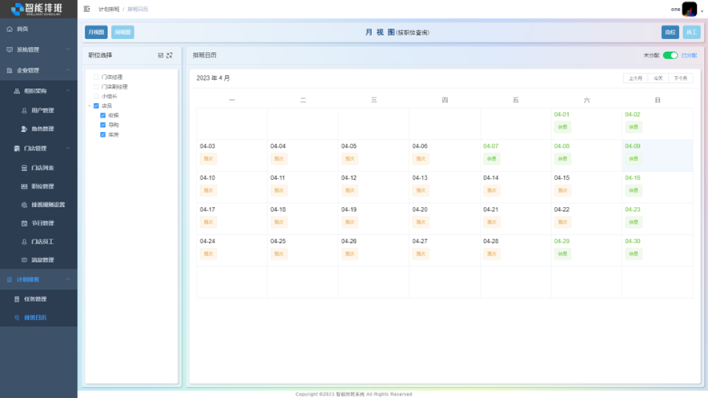Click the 收银 tree label

point(114,116)
